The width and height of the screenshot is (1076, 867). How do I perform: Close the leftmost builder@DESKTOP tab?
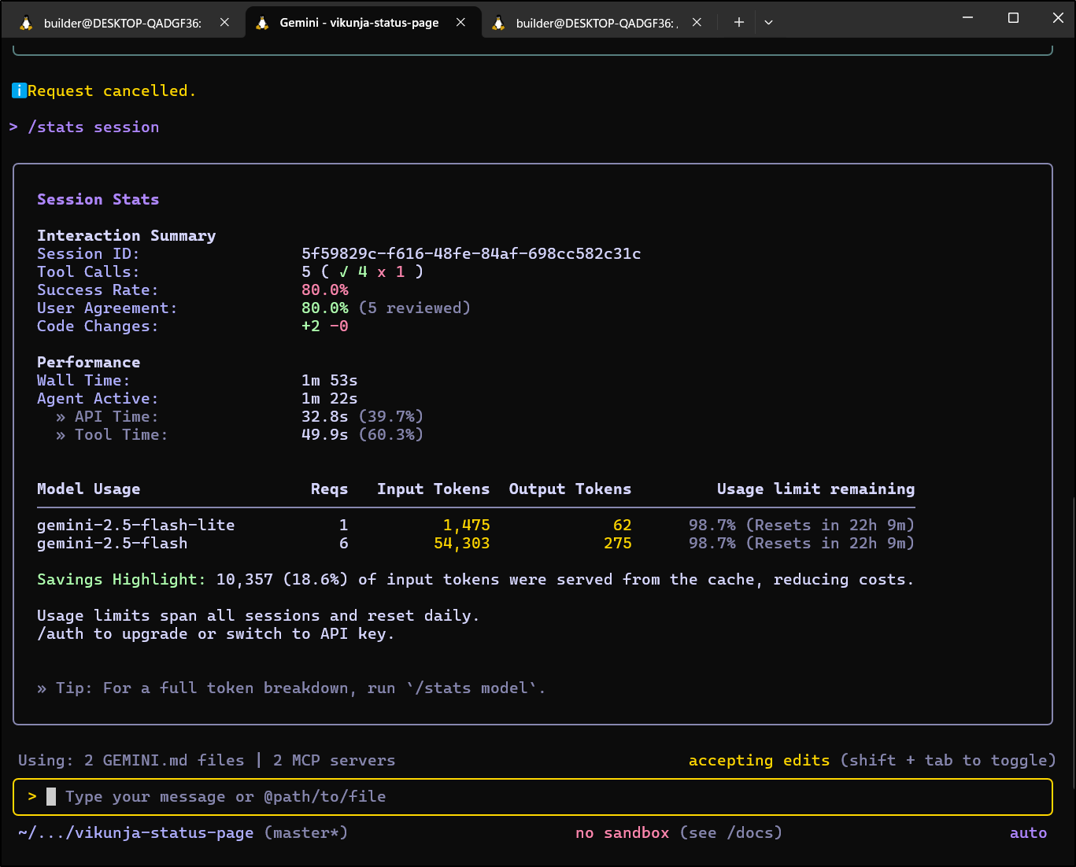click(224, 23)
